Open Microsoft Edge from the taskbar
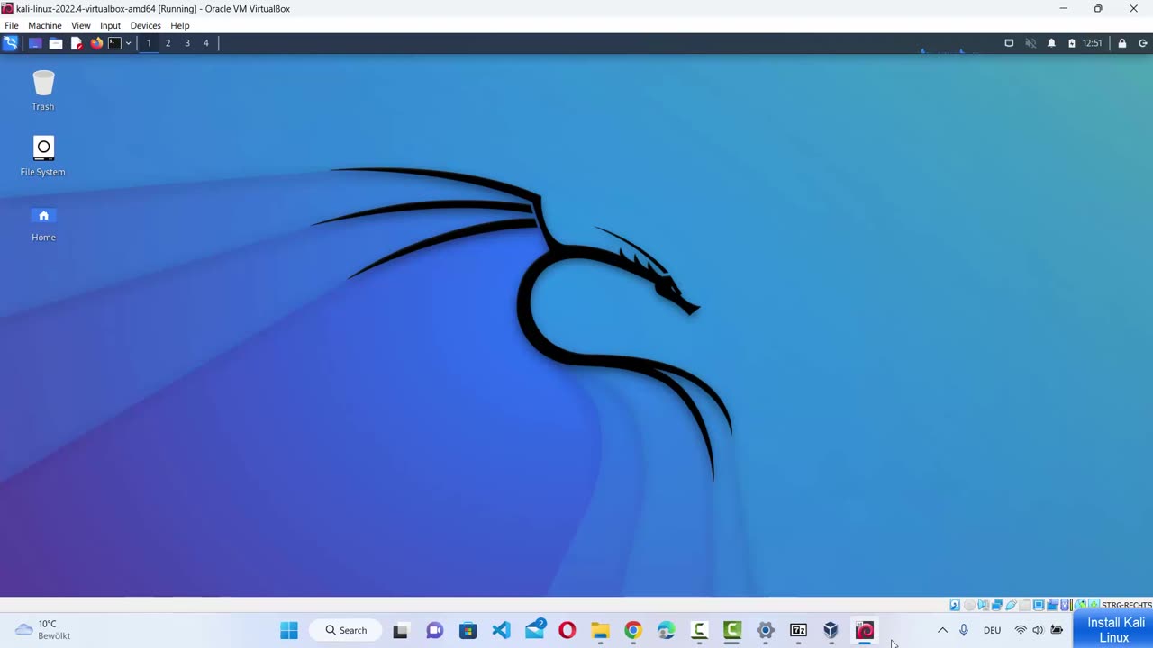This screenshot has width=1153, height=648. point(666,630)
